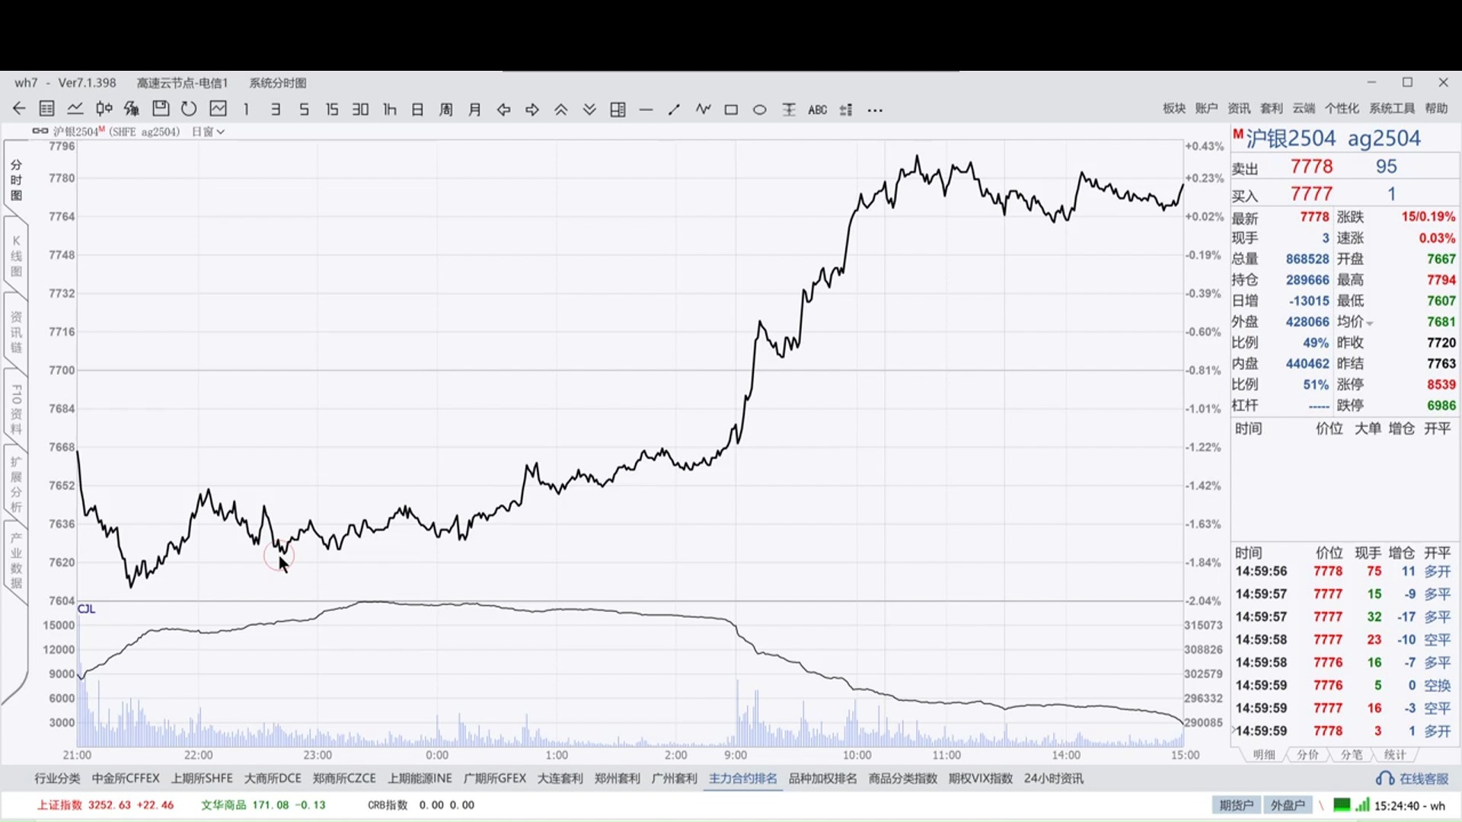Click the 期货户 button
The height and width of the screenshot is (822, 1462).
click(1236, 805)
